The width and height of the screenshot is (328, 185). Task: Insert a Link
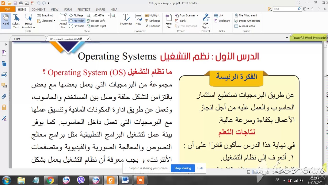[x=219, y=15]
